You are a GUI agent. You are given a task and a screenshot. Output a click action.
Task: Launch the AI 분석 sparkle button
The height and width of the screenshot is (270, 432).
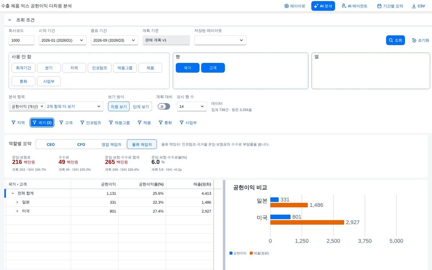(x=323, y=6)
